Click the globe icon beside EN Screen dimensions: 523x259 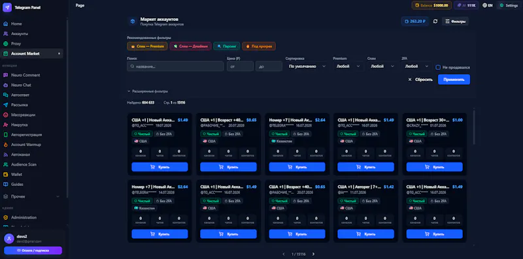(484, 6)
